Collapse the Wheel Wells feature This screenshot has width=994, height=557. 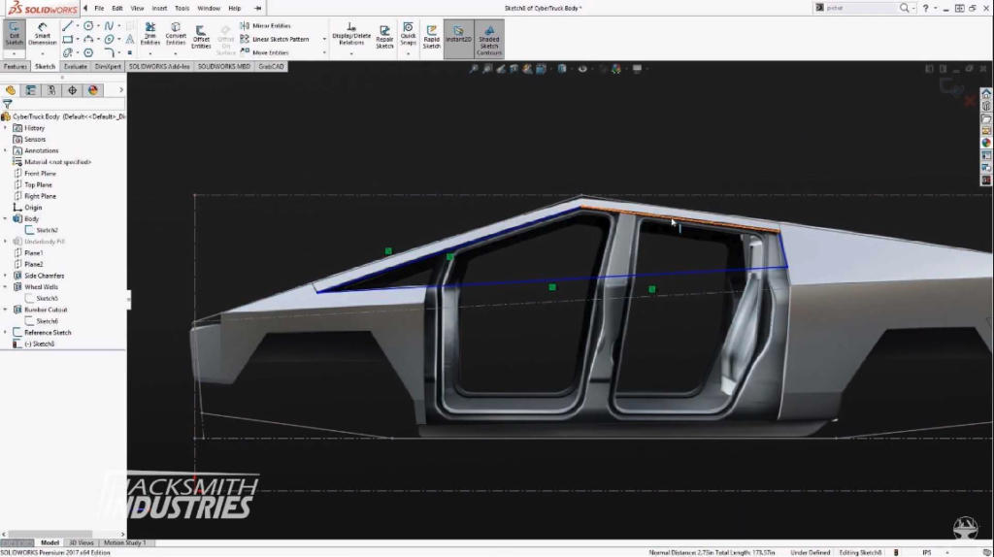coord(6,287)
